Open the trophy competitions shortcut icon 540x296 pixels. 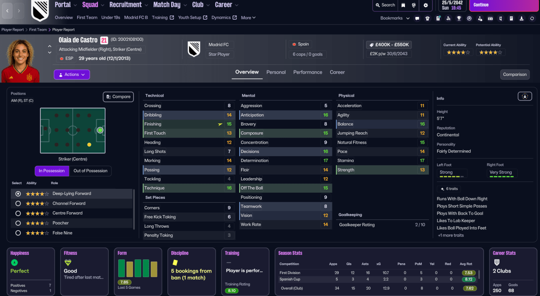click(x=459, y=18)
